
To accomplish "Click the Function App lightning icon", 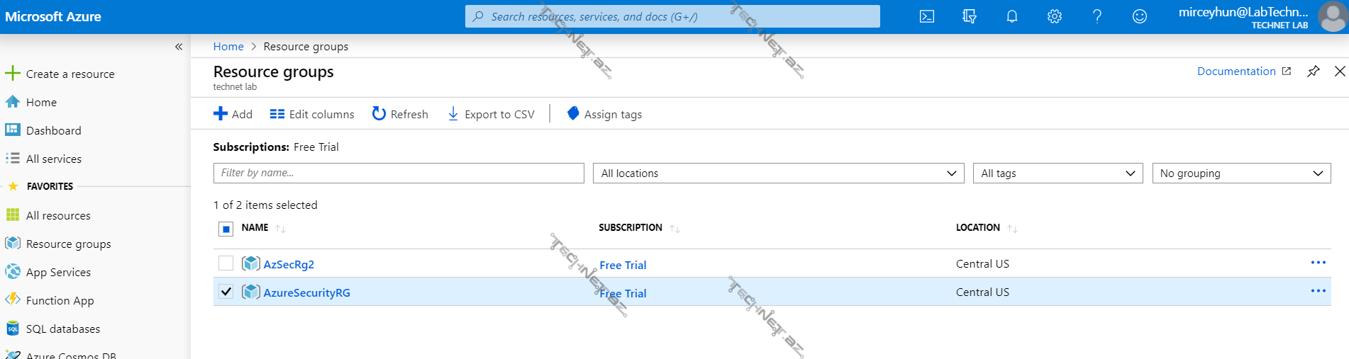I will (x=13, y=300).
